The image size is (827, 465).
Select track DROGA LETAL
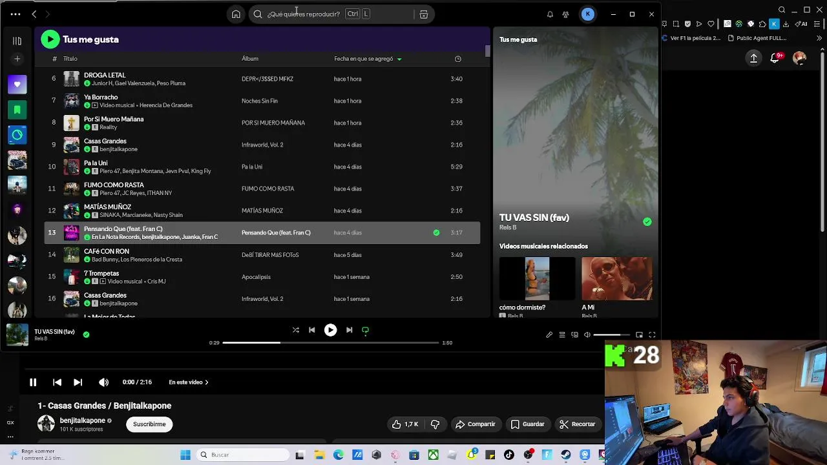[105, 75]
